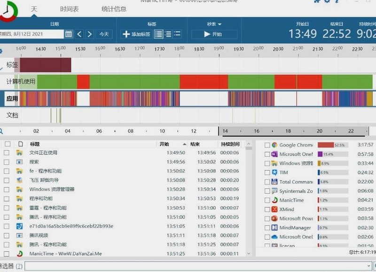
Task: Click row 'ManicTime - WwW.DaYanZai.Me'
Action: [x=122, y=254]
